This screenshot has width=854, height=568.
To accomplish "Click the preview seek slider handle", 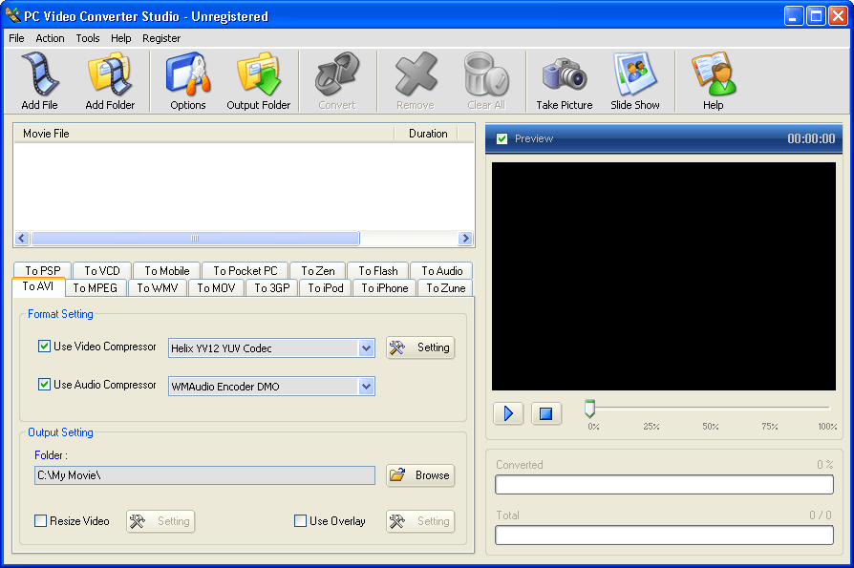I will [x=589, y=409].
